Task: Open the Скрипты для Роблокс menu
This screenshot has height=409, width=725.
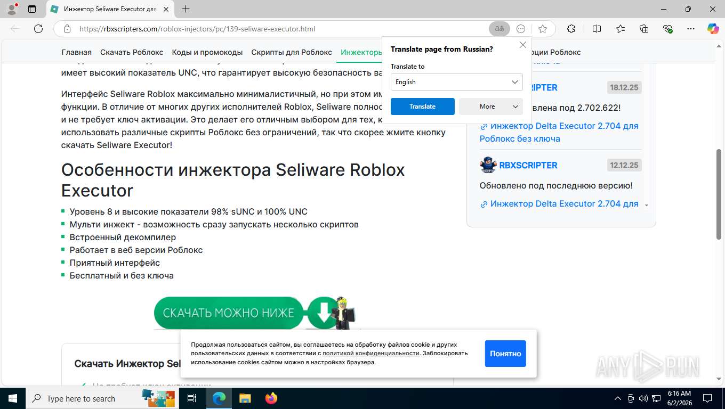Action: 292,52
